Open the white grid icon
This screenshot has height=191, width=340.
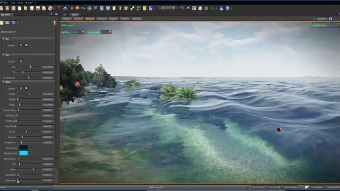click(x=194, y=8)
